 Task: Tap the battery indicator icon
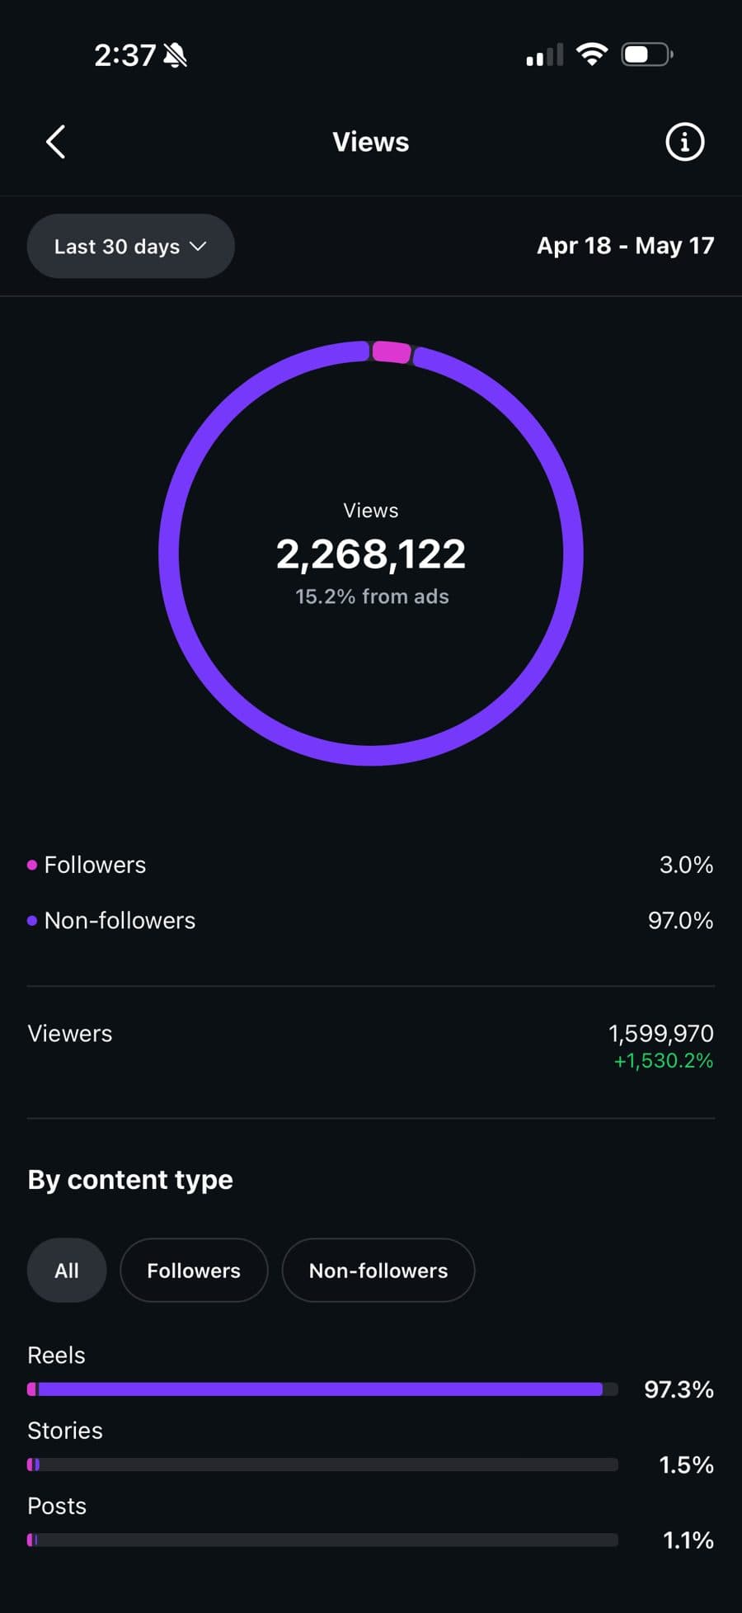click(x=647, y=55)
